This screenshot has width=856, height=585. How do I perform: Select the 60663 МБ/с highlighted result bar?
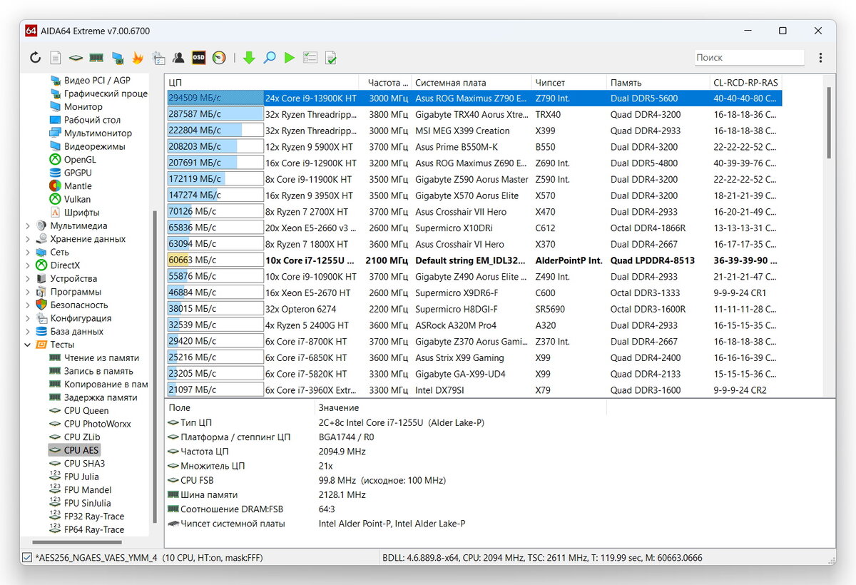coord(215,260)
